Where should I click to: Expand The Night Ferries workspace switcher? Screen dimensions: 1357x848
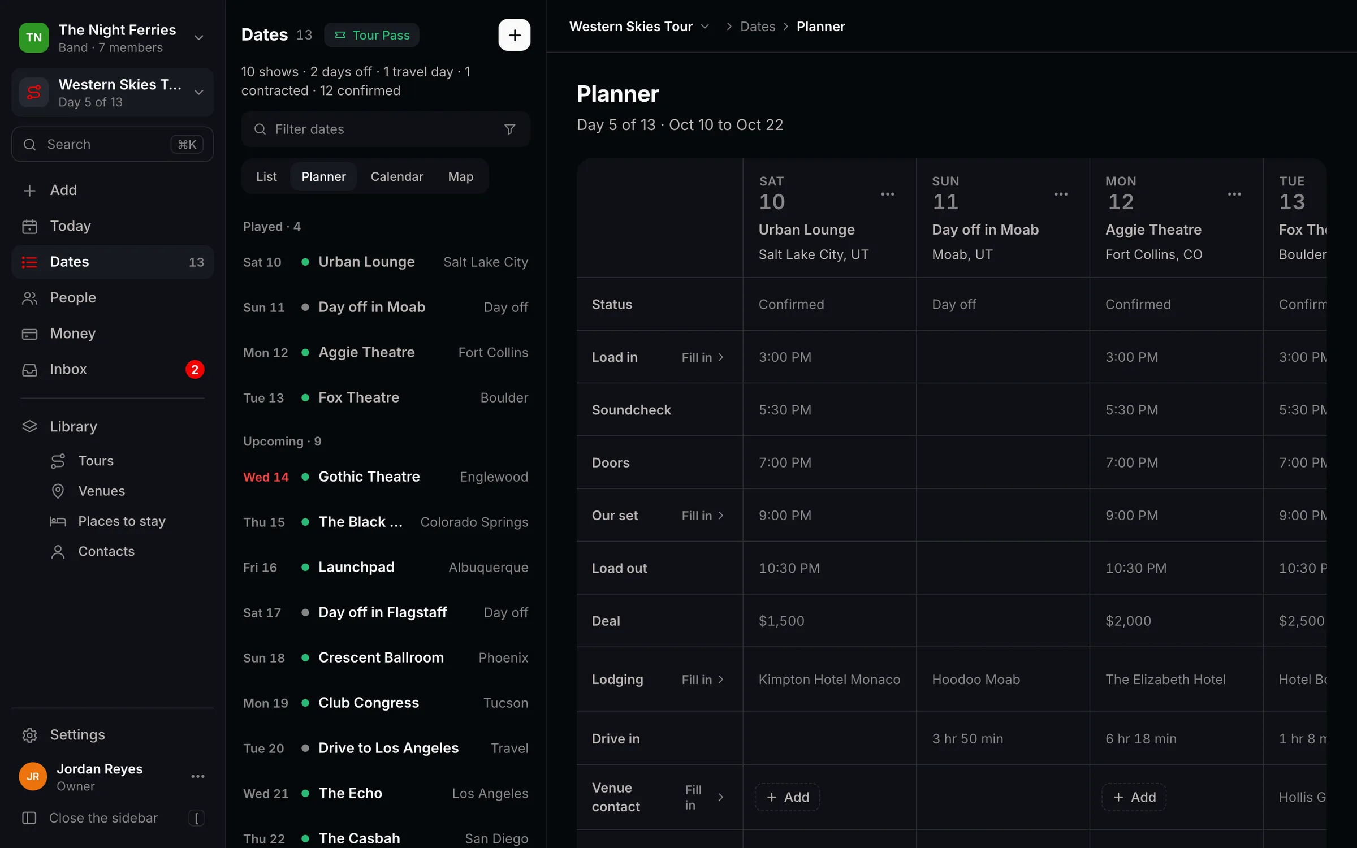coord(113,37)
